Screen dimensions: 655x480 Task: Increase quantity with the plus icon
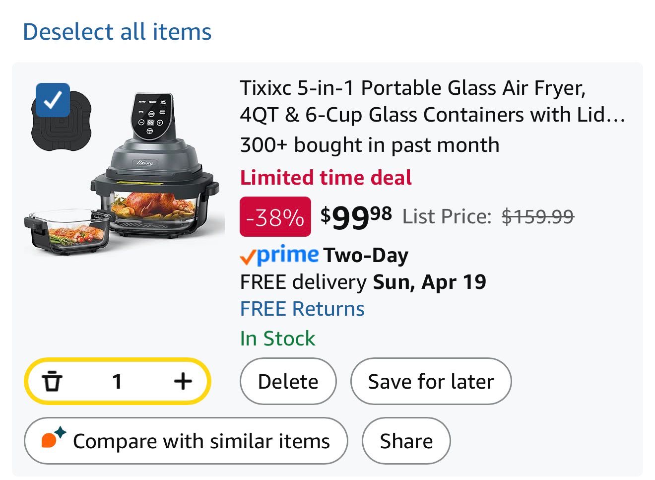(183, 381)
